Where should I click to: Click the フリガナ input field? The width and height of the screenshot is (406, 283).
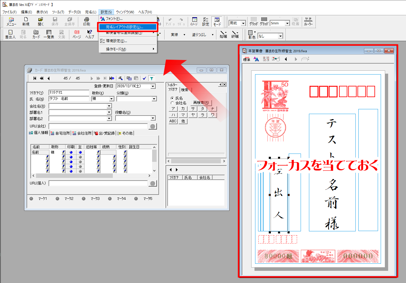tap(69, 92)
